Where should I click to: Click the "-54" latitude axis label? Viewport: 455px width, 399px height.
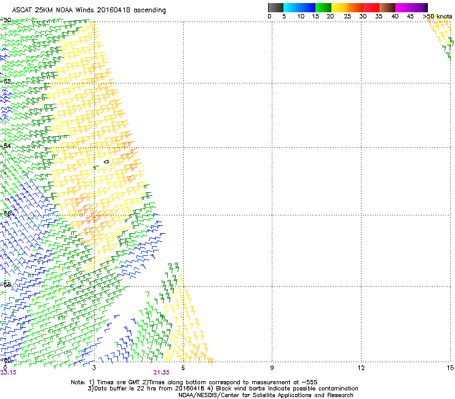point(6,145)
